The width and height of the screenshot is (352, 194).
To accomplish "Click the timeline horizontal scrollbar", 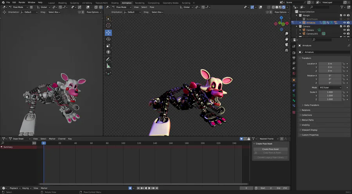I will [x=144, y=184].
